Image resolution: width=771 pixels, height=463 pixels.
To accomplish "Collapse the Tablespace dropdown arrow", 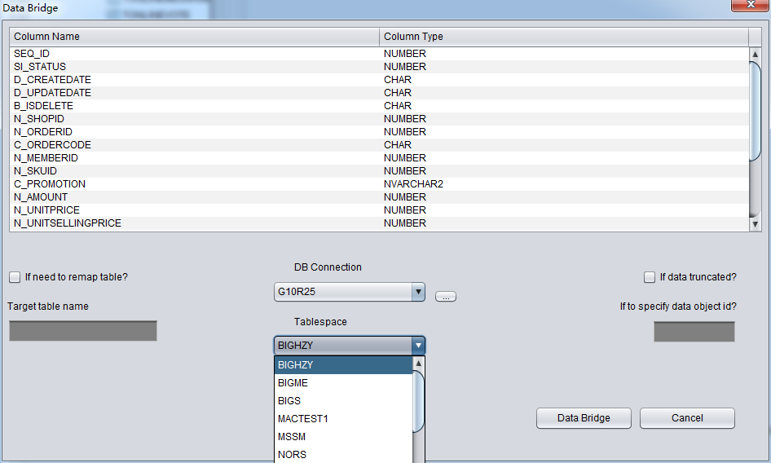I will (x=418, y=346).
